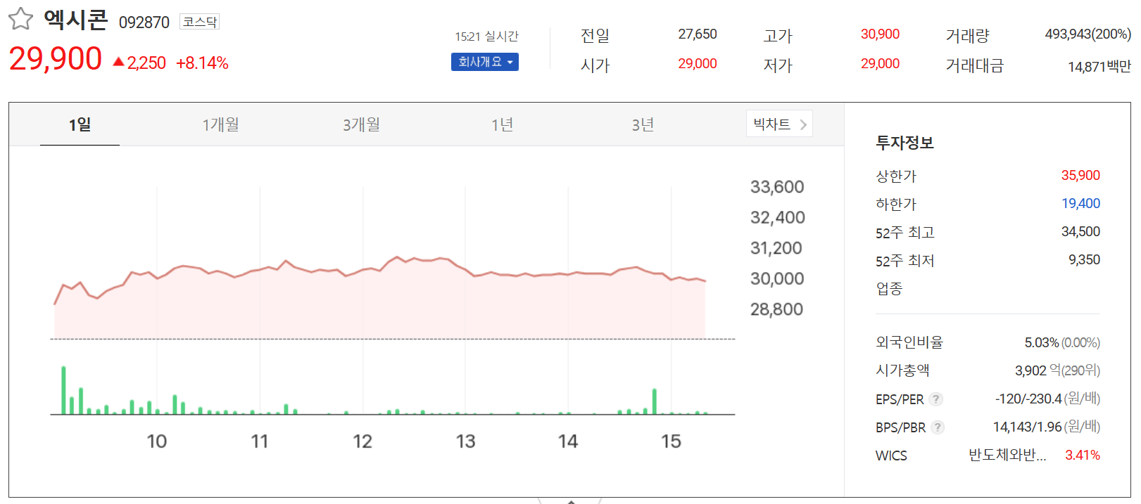1141x504 pixels.
Task: Click the rising-price triangle beside 2,250
Action: [x=118, y=62]
